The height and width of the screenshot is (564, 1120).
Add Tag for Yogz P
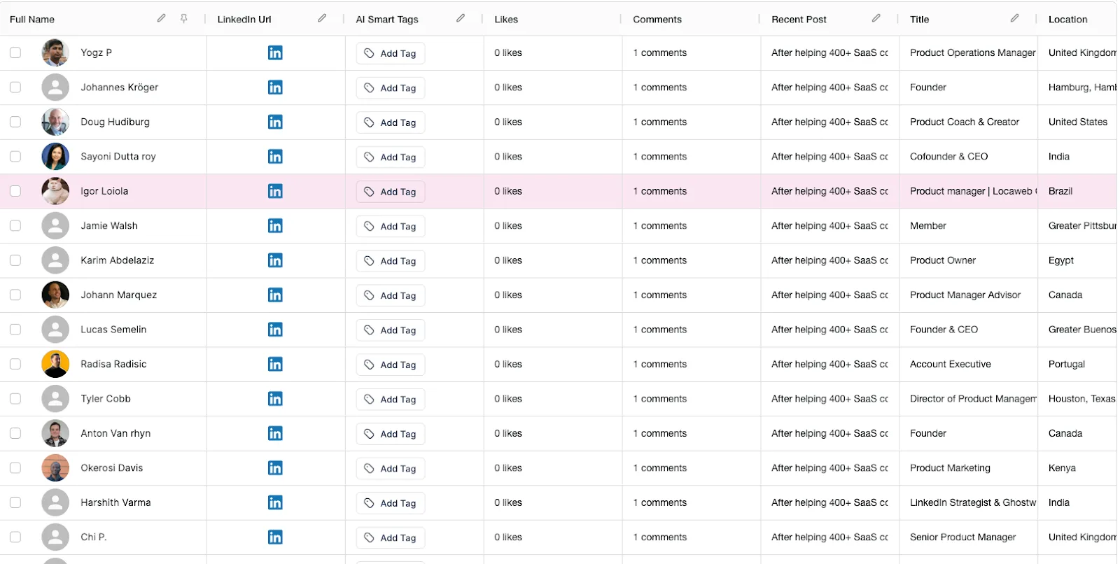click(x=391, y=53)
